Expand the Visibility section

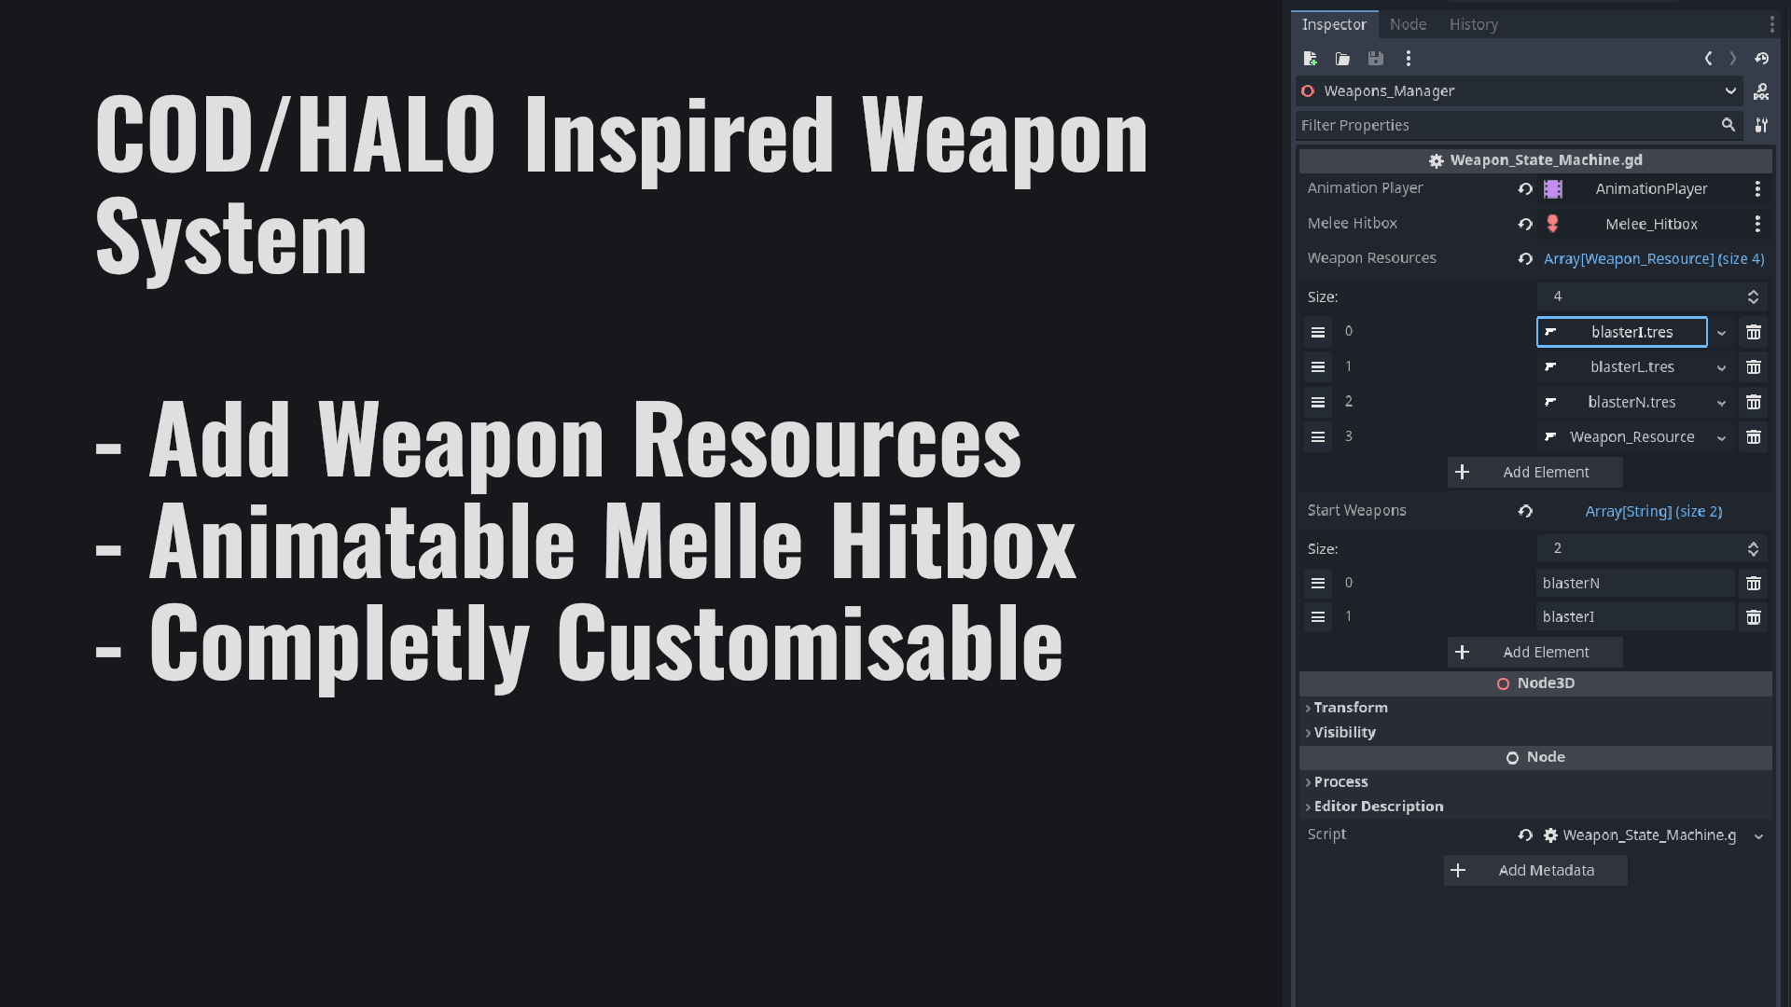pyautogui.click(x=1344, y=733)
